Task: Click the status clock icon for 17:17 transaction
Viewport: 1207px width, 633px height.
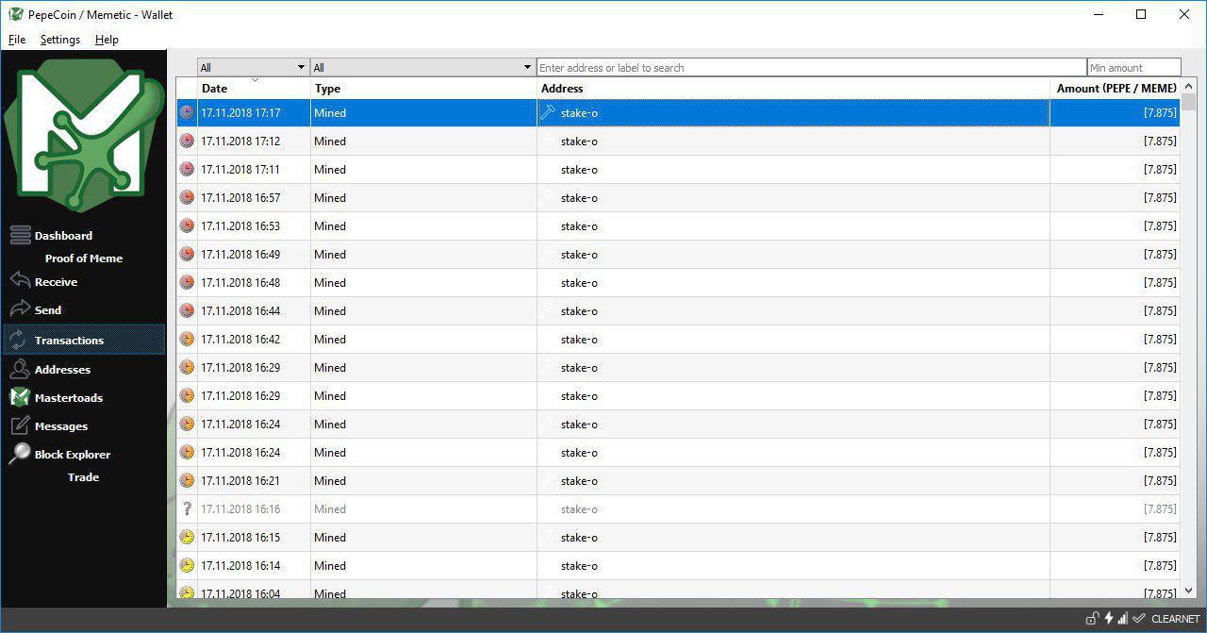Action: [187, 112]
